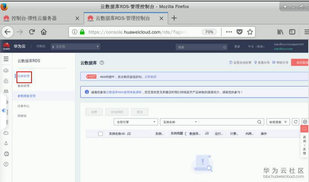The height and width of the screenshot is (182, 309).
Task: Open the 全部引擎 engine filter dropdown
Action: (x=136, y=122)
